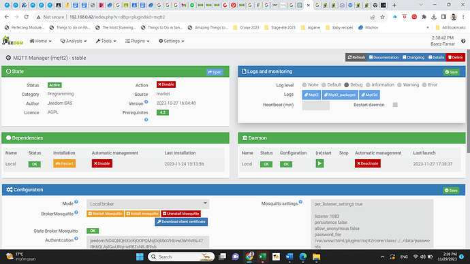Open the Analysis menu
This screenshot has height=264, width=470.
pos(74,41)
